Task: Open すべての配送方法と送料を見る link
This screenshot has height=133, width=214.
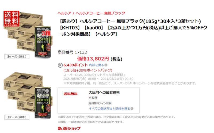Action: click(x=109, y=109)
